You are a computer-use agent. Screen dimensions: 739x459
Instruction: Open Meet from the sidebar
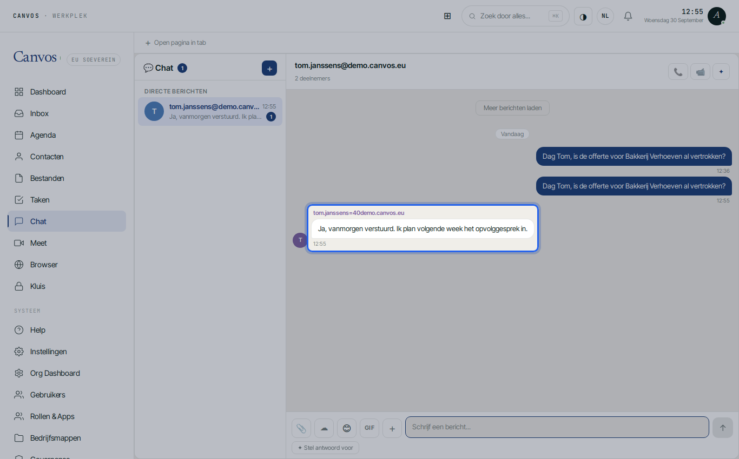67,243
